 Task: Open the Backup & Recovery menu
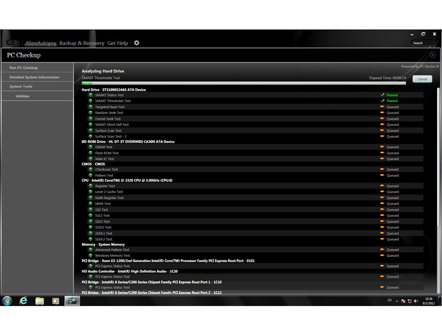tap(82, 43)
